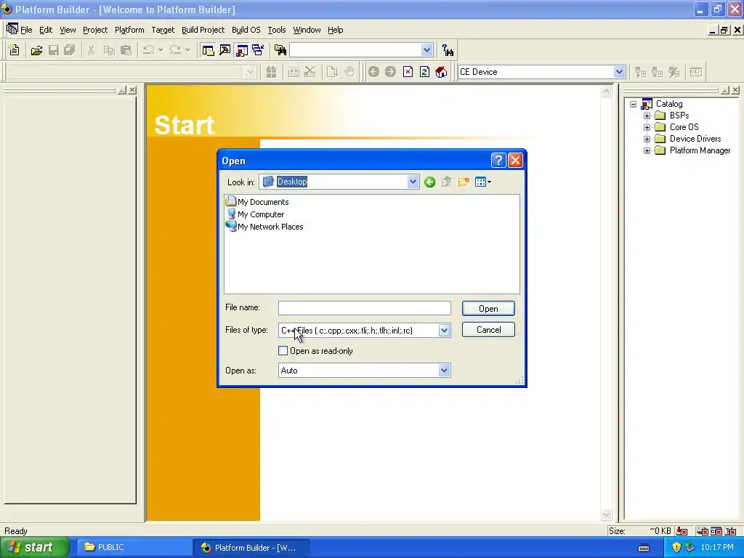Click the browser Forward arrow icon
This screenshot has height=558, width=744.
(390, 72)
